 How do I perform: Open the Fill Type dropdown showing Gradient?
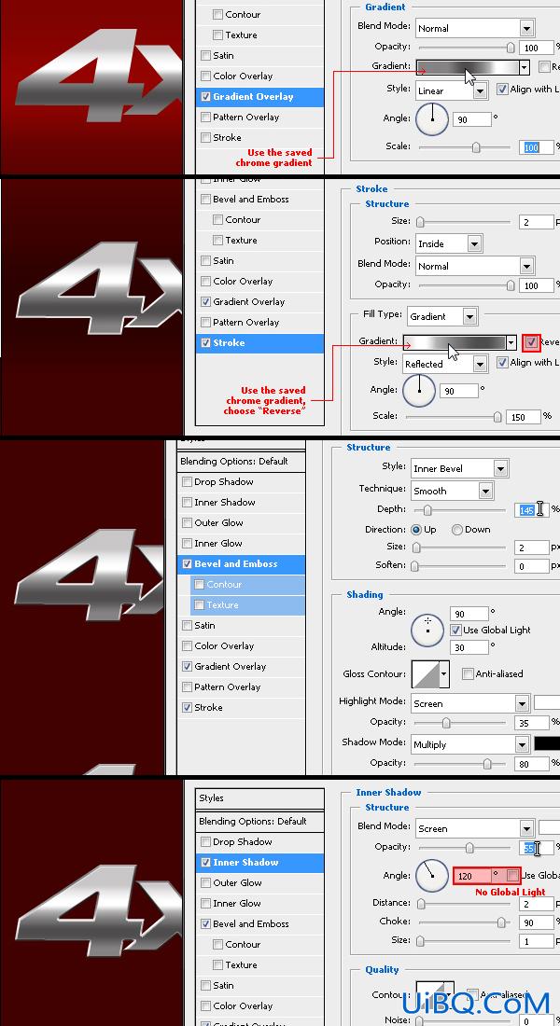pyautogui.click(x=442, y=316)
